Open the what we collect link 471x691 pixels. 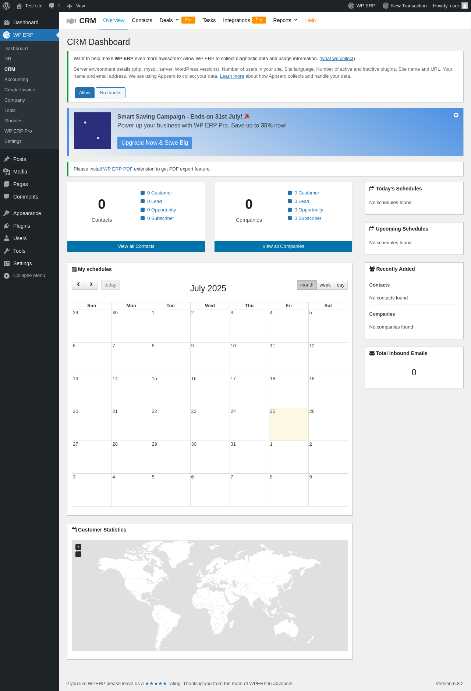coord(337,59)
